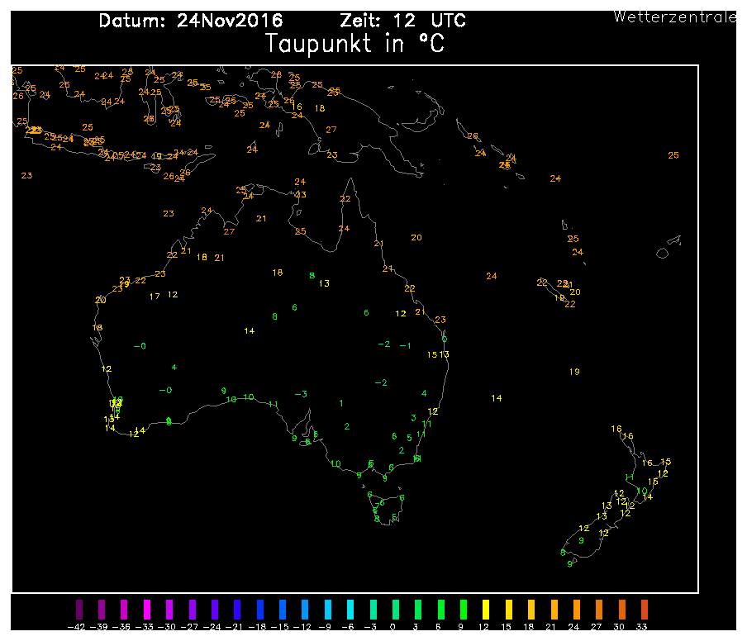The height and width of the screenshot is (641, 747).
Task: Click the lone 1 dew point value
Action: (x=341, y=403)
